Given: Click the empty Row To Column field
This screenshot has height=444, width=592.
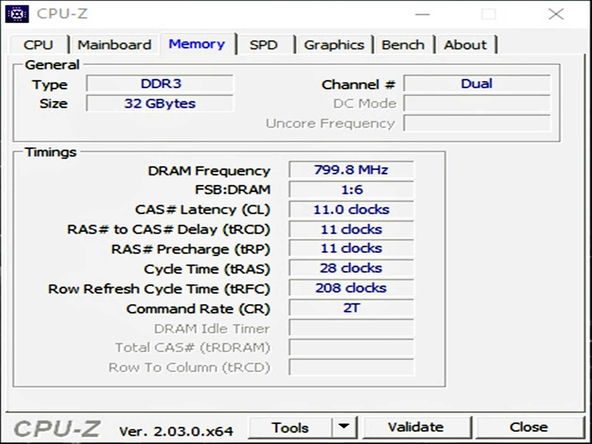Looking at the screenshot, I should [351, 367].
